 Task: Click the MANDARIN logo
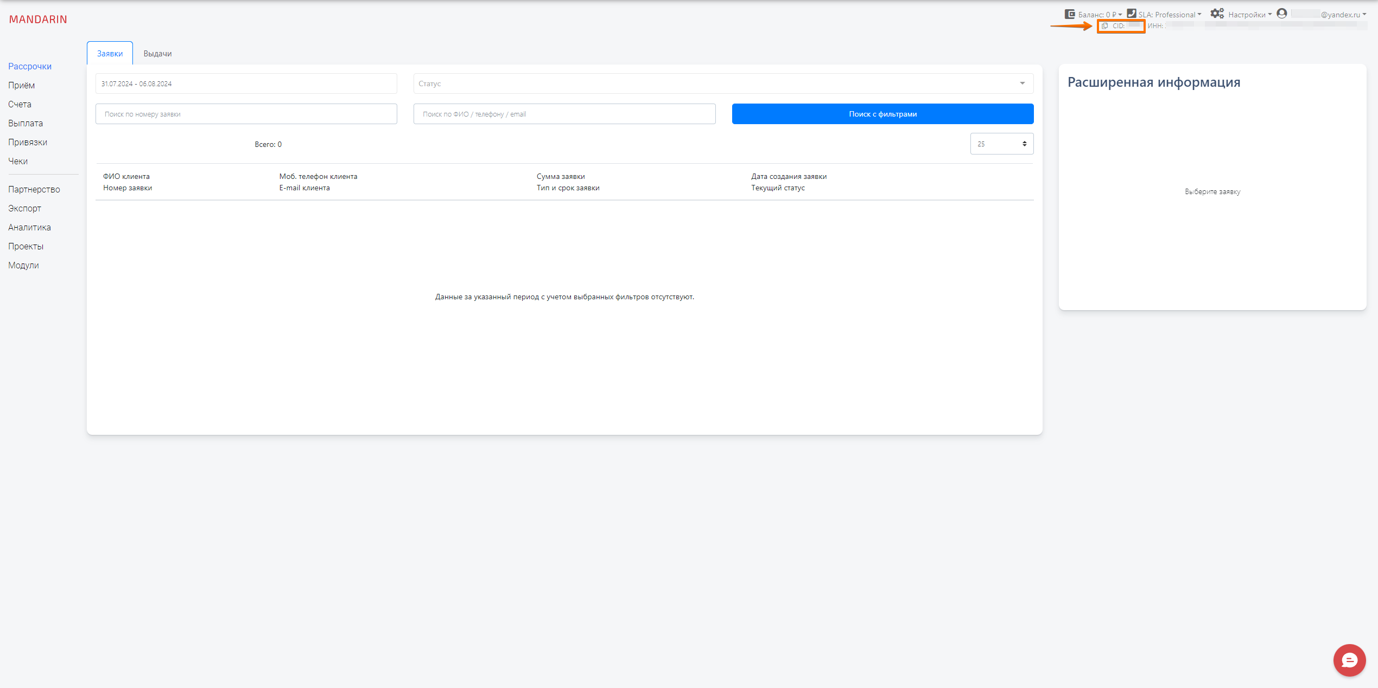click(38, 20)
